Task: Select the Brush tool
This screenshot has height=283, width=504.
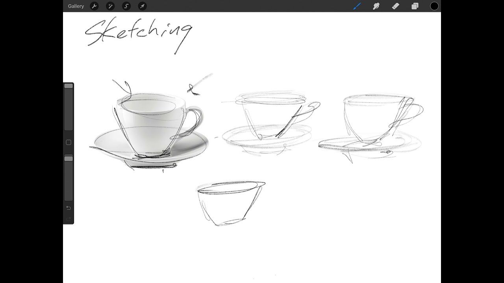Action: coord(357,6)
